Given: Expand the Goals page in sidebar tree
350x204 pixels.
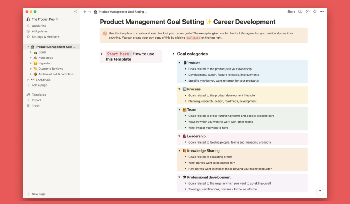Looking at the screenshot, I should click(x=31, y=52).
